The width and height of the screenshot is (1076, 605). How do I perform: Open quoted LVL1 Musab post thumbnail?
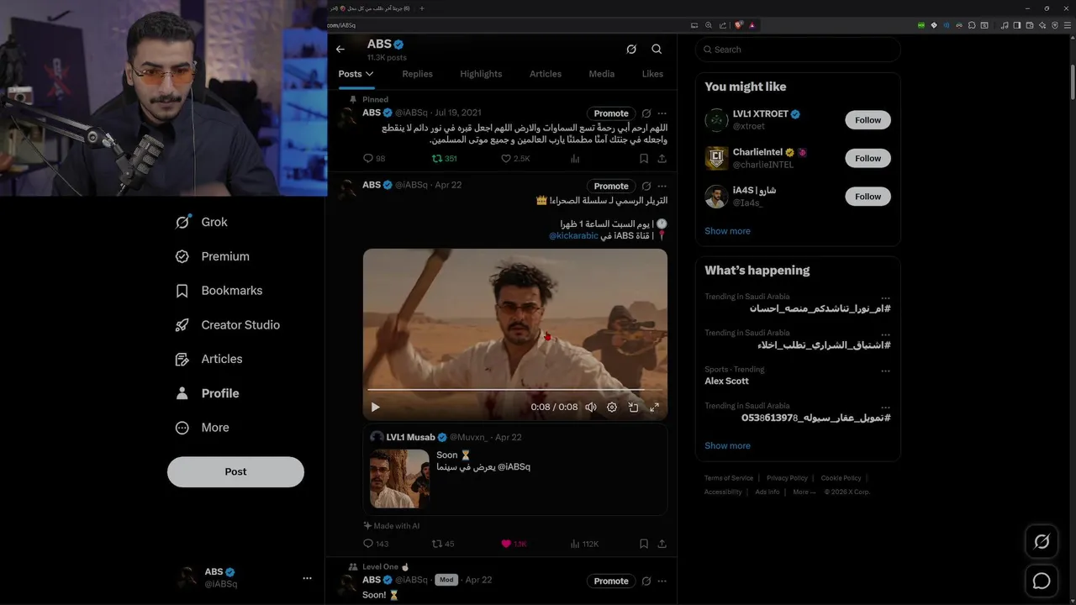point(400,478)
